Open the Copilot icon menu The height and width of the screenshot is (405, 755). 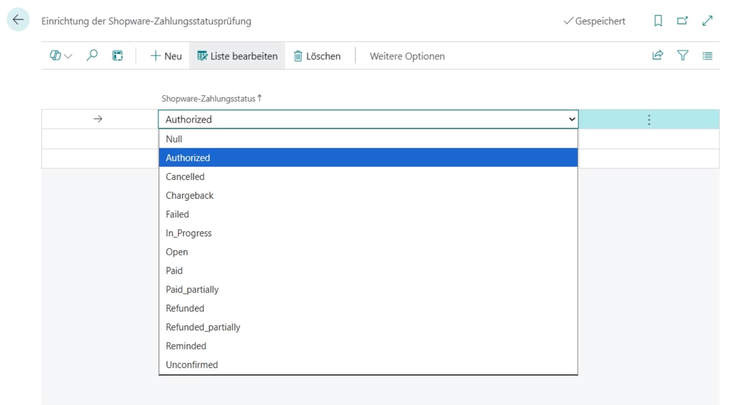[x=55, y=56]
